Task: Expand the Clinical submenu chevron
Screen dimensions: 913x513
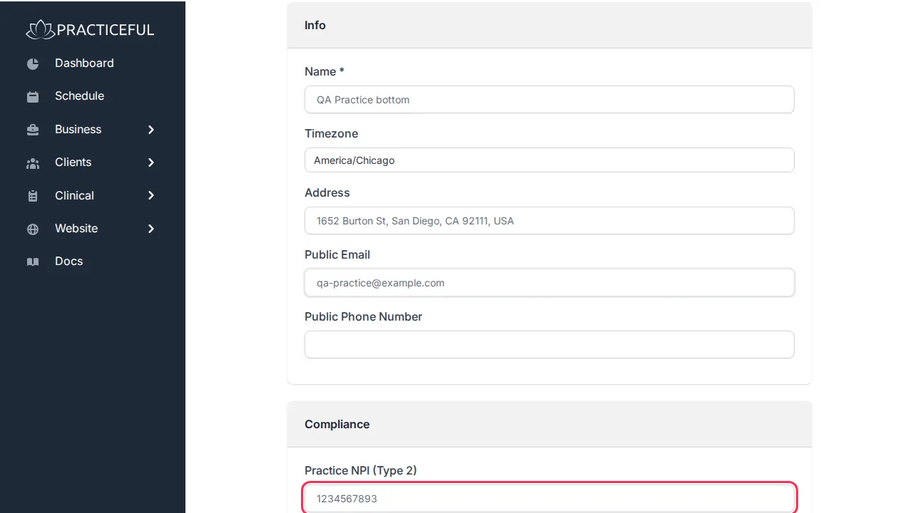Action: 151,195
